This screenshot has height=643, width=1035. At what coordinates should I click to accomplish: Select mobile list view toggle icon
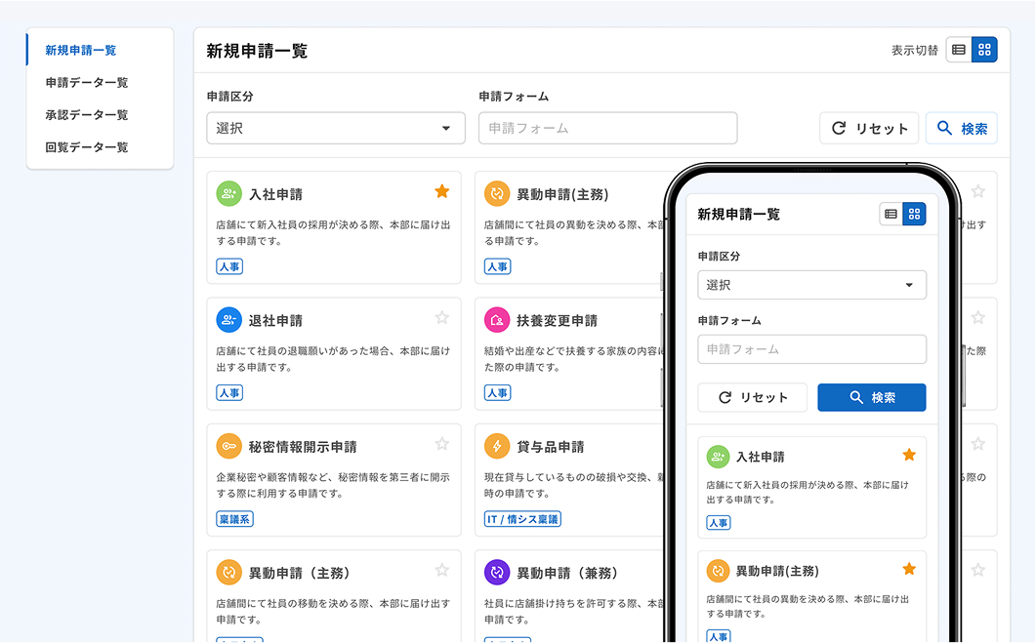890,214
